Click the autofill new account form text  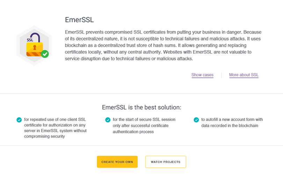pos(232,123)
